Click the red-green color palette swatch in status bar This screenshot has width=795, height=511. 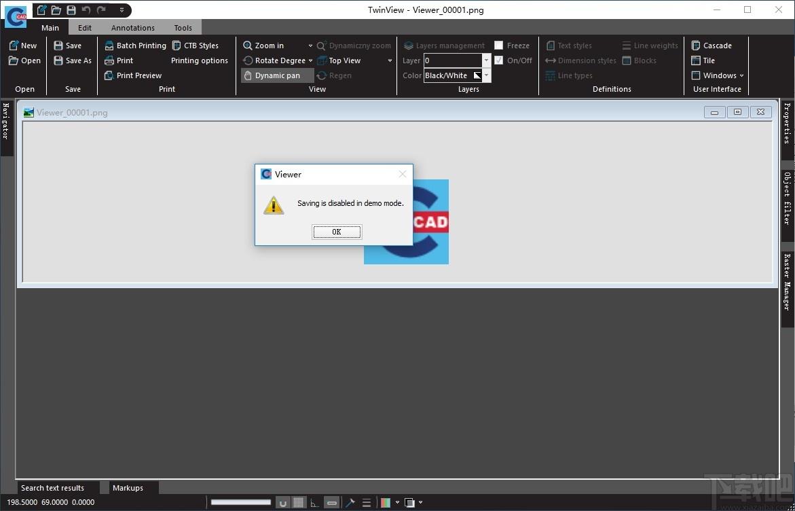point(386,503)
